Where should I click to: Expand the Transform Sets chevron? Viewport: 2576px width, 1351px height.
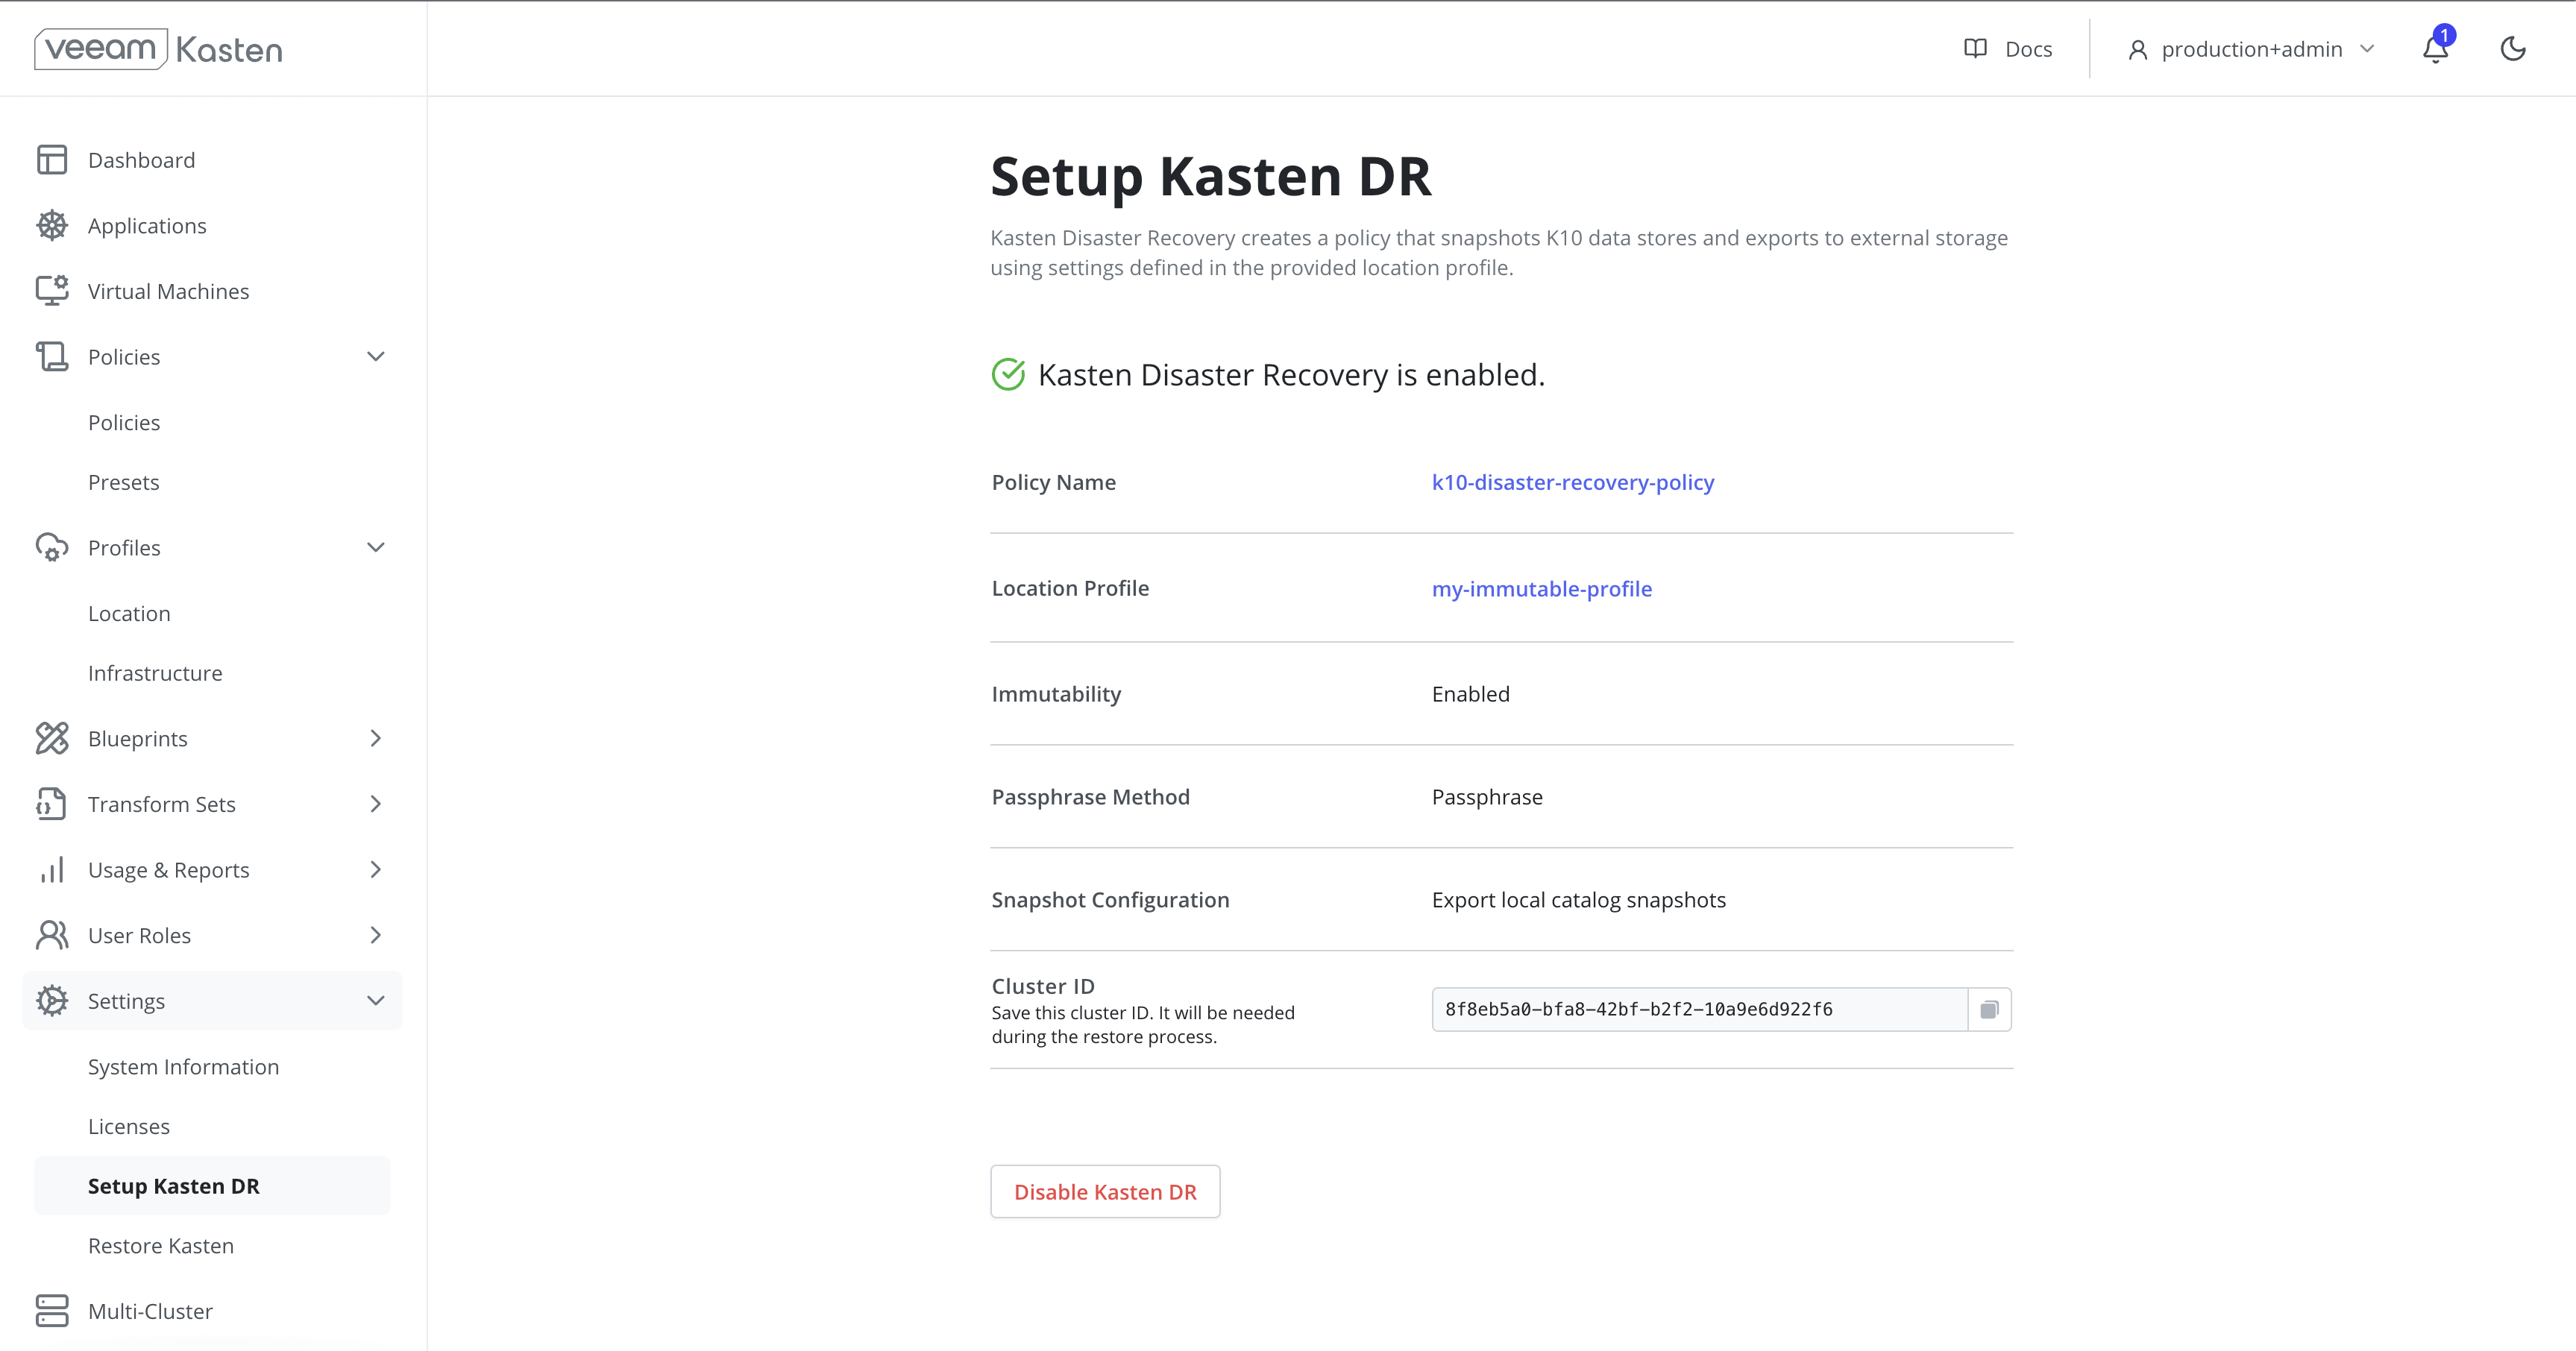pyautogui.click(x=376, y=804)
